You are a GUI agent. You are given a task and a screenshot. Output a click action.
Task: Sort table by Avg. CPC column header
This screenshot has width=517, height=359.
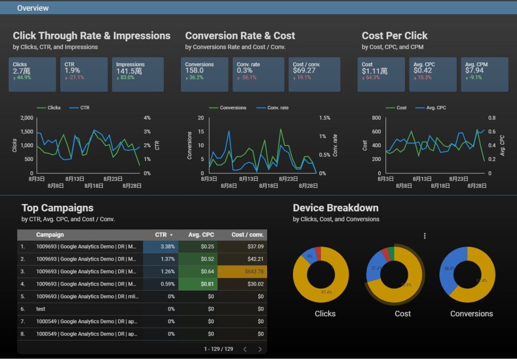pyautogui.click(x=201, y=235)
